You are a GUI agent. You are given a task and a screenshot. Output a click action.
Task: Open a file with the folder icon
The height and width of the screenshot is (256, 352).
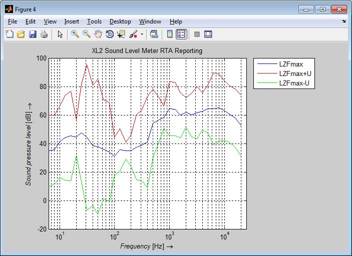(x=21, y=34)
